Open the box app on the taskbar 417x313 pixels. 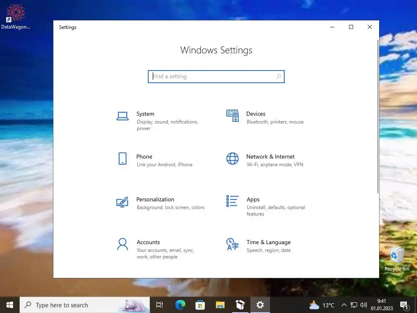240,305
